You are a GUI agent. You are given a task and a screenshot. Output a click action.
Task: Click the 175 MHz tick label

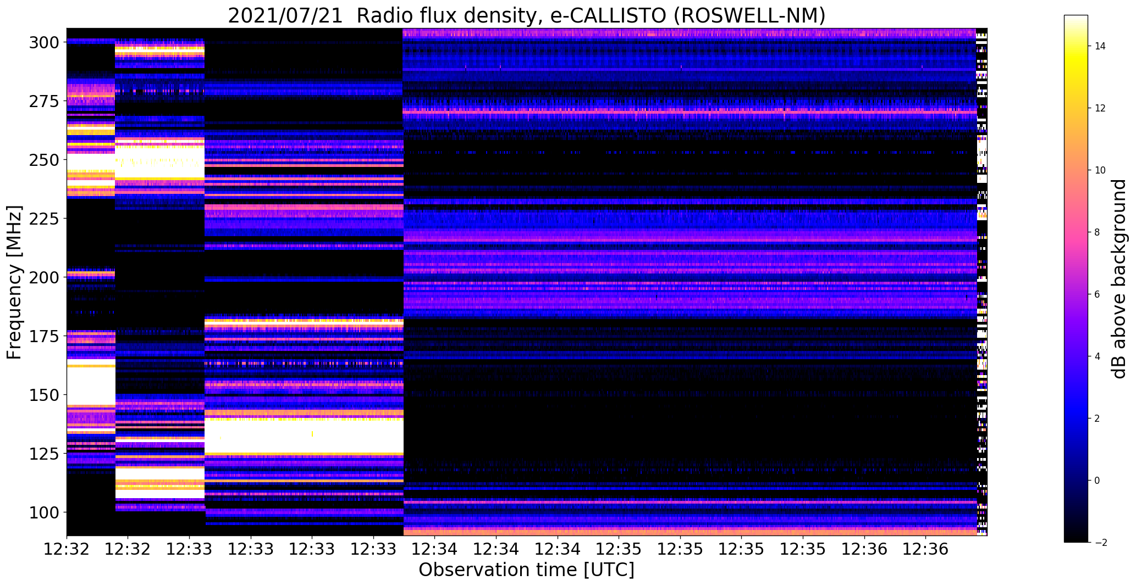point(45,336)
